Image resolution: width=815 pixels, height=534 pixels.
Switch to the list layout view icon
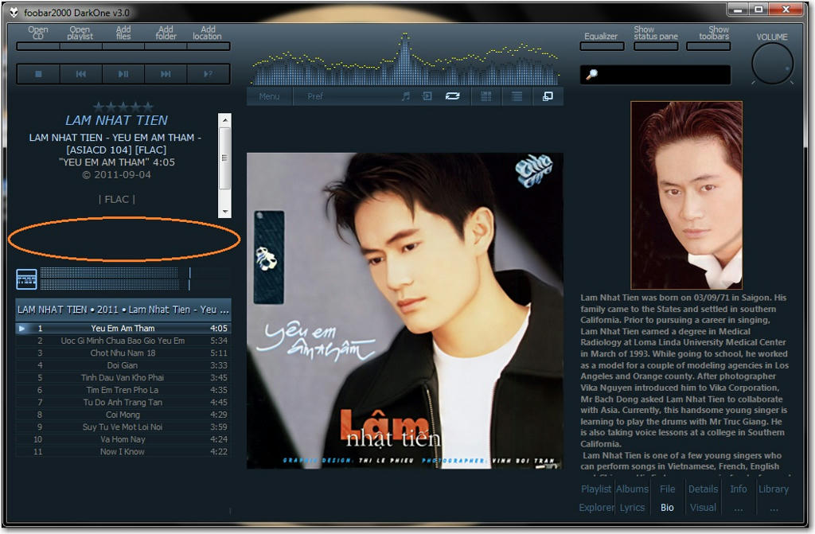(x=517, y=96)
